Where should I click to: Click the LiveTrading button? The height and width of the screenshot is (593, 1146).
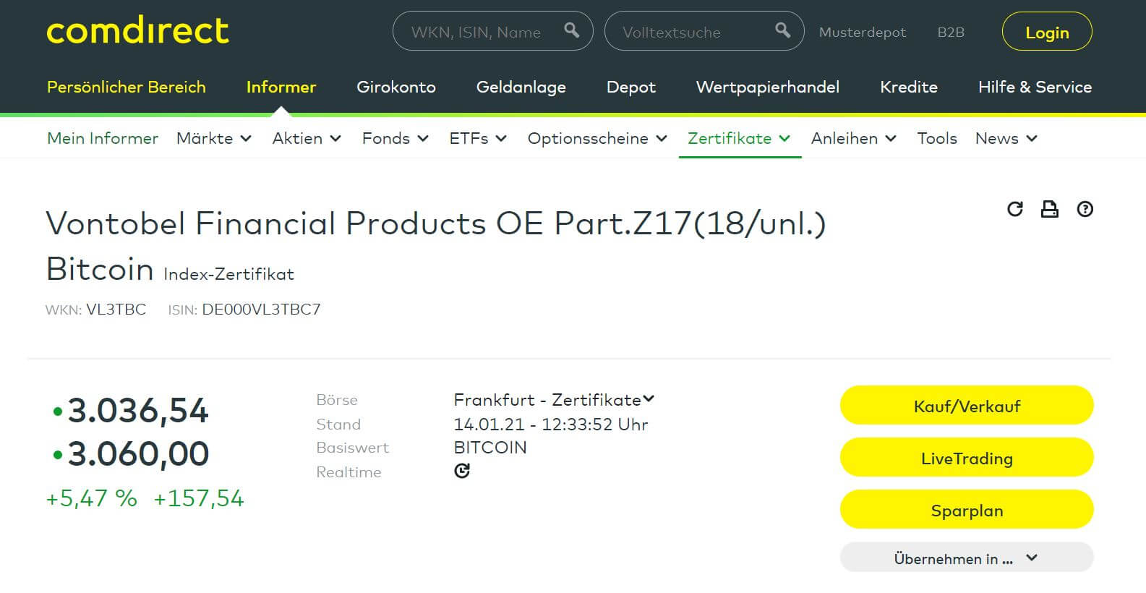[x=967, y=458]
